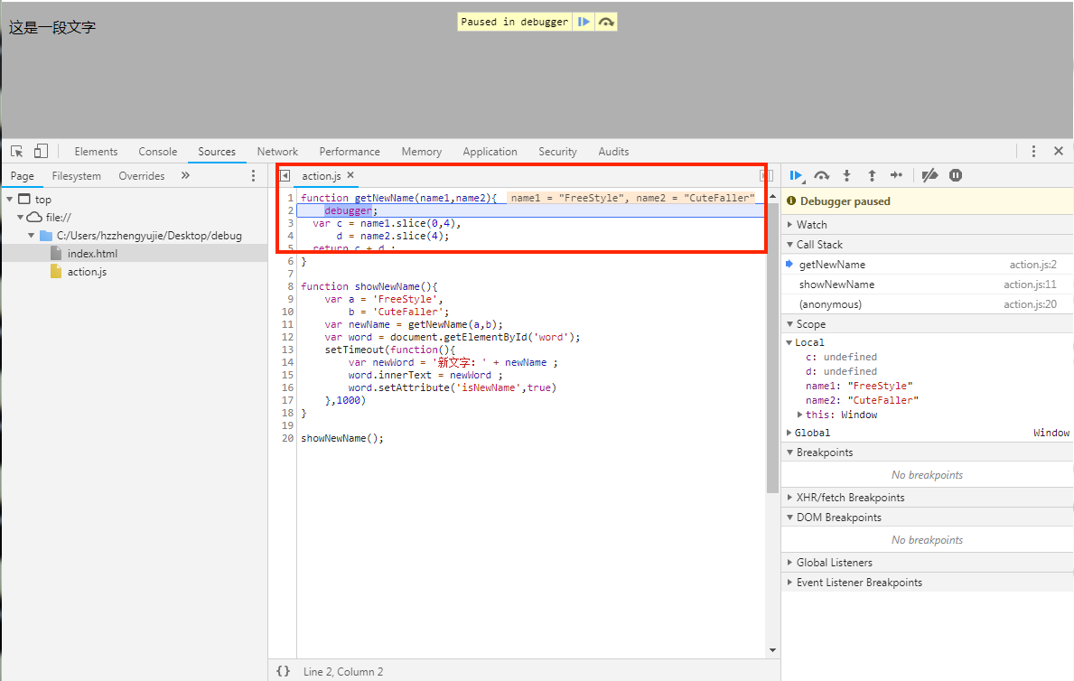Expand the Watch section
Viewport: 1074px width, 681px height.
811,224
